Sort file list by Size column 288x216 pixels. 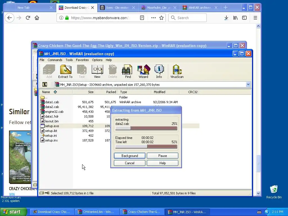(x=84, y=92)
